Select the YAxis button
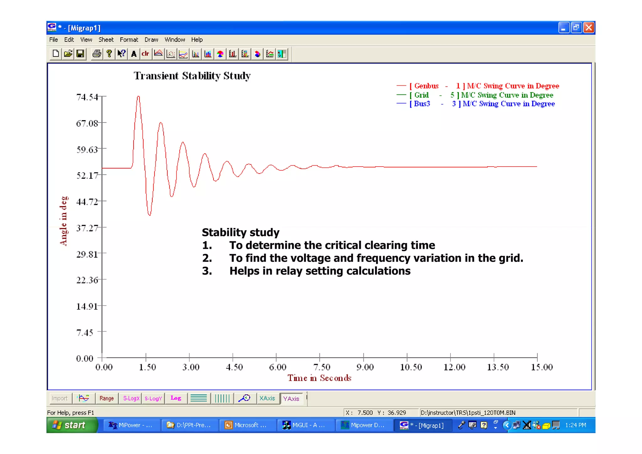This screenshot has width=642, height=454. pyautogui.click(x=291, y=399)
